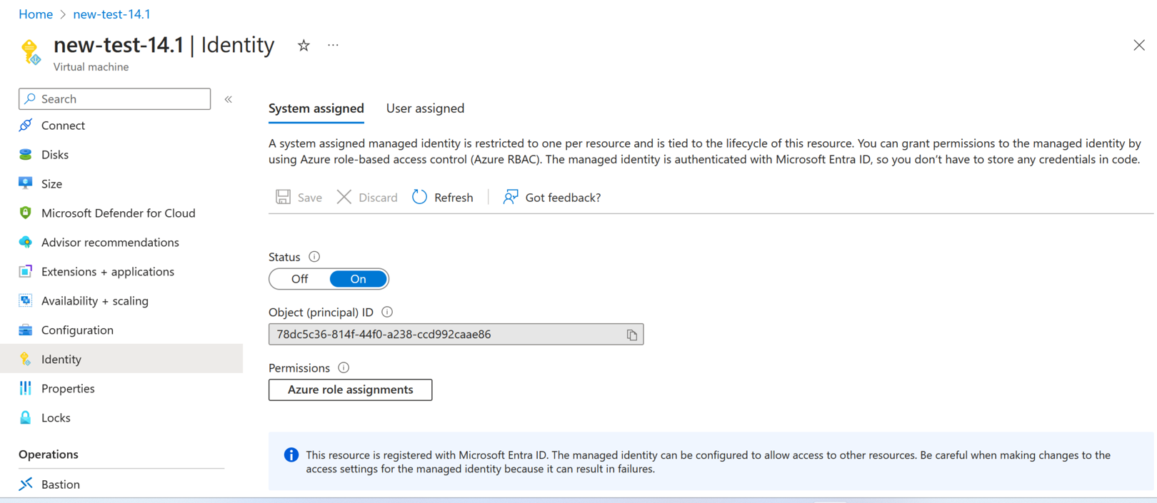
Task: Click the Microsoft Defender shield icon
Action: click(x=26, y=213)
